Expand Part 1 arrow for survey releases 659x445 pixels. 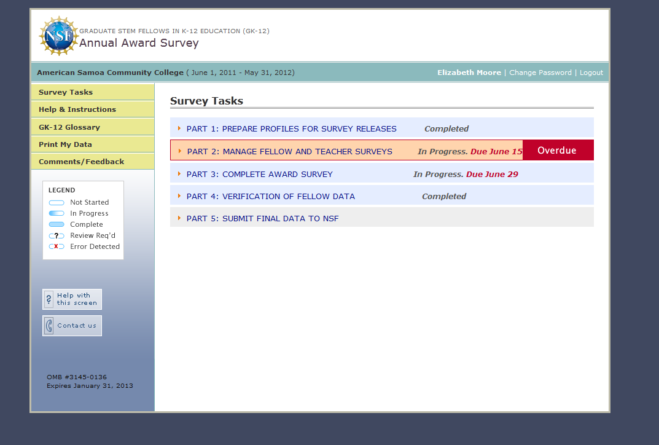[x=179, y=128]
